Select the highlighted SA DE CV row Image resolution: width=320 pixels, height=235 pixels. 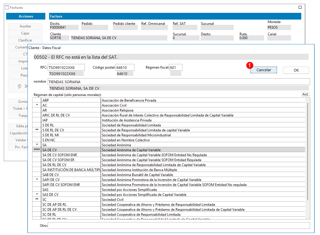click(x=169, y=150)
